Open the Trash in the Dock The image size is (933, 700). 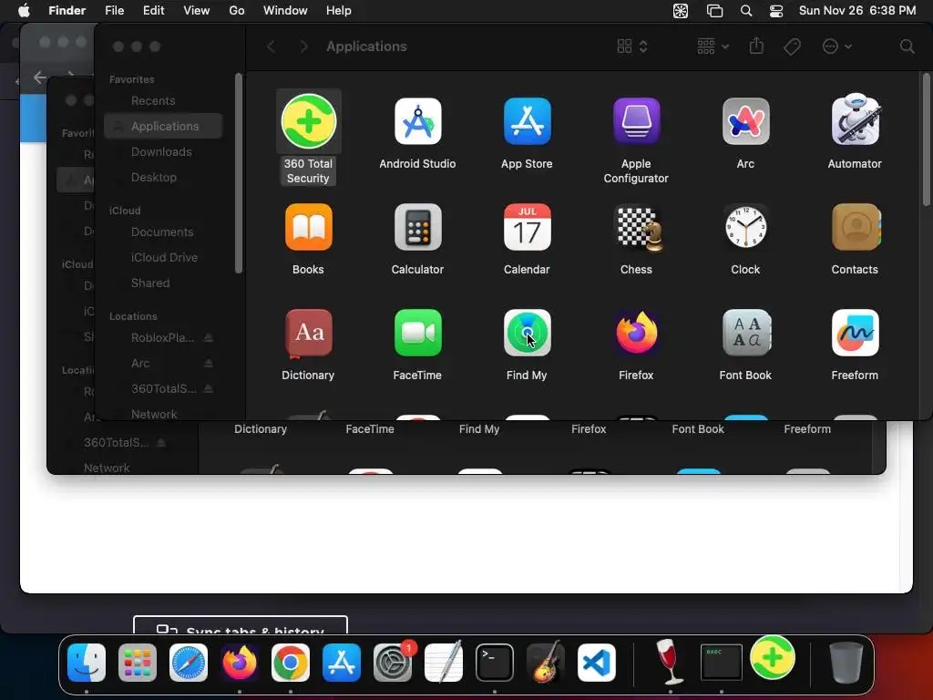click(846, 663)
